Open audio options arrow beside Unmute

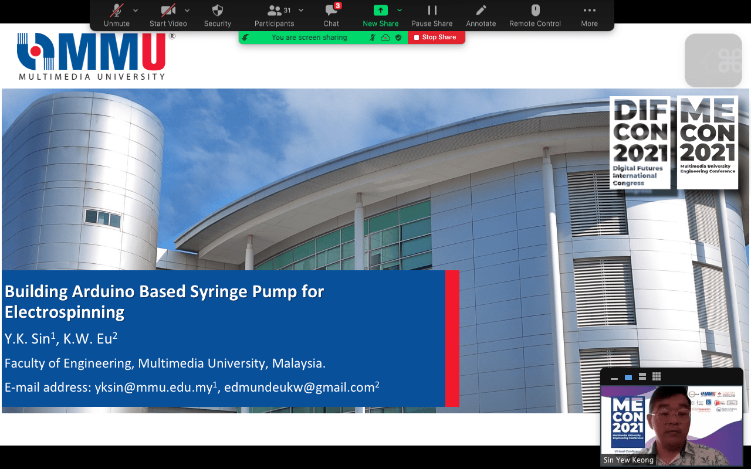click(136, 10)
